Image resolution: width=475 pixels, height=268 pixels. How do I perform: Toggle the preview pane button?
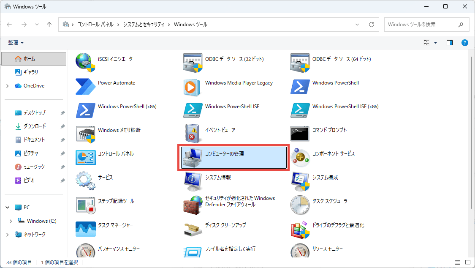point(450,43)
